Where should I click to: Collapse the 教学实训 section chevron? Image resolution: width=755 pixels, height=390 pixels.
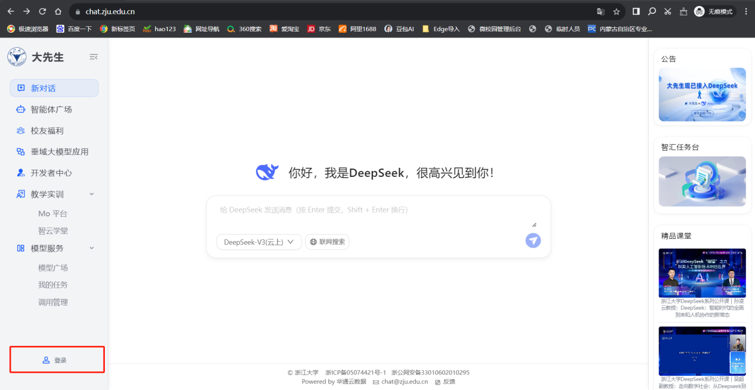click(92, 194)
